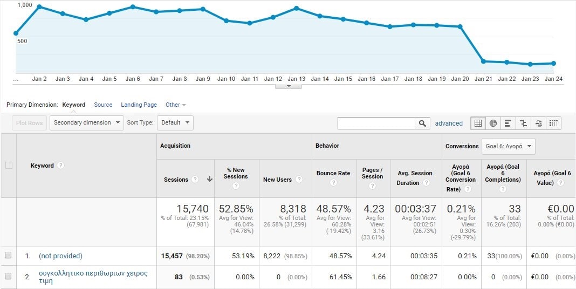Switch to the Data table view icon
The image size is (576, 289).
pyautogui.click(x=478, y=123)
